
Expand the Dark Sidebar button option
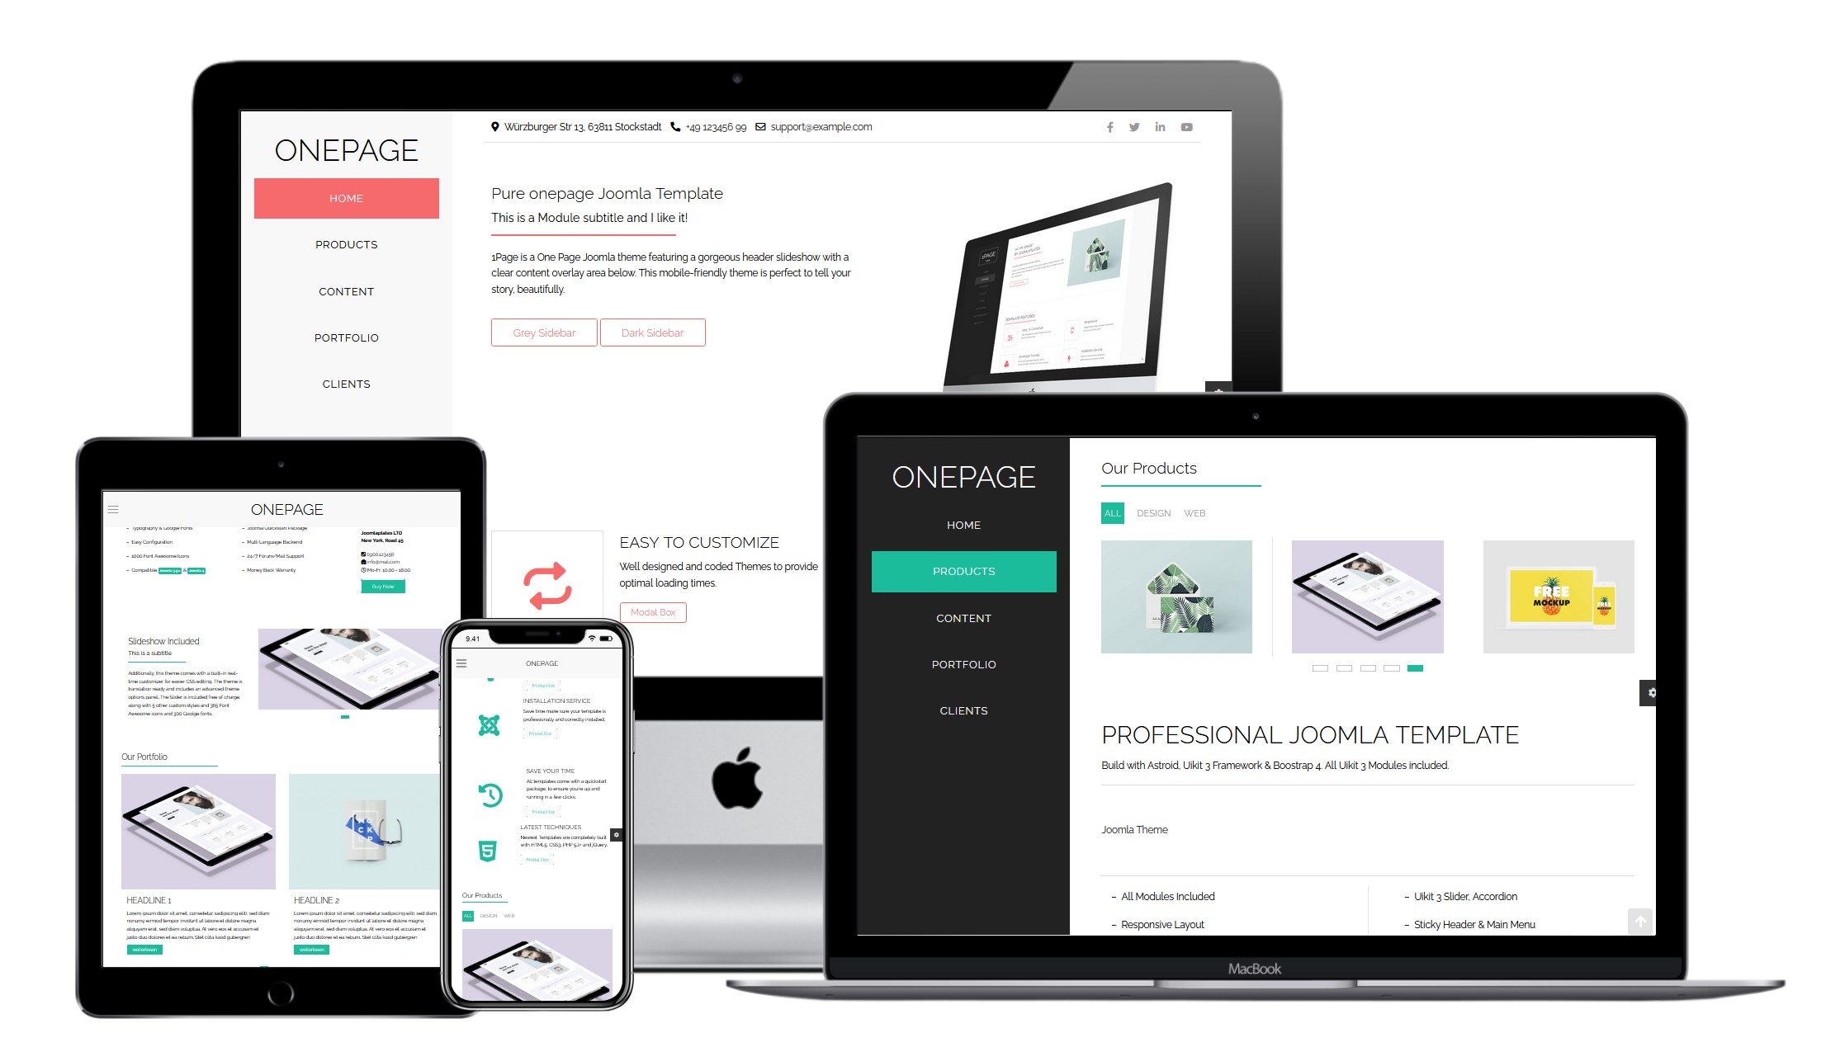[654, 332]
